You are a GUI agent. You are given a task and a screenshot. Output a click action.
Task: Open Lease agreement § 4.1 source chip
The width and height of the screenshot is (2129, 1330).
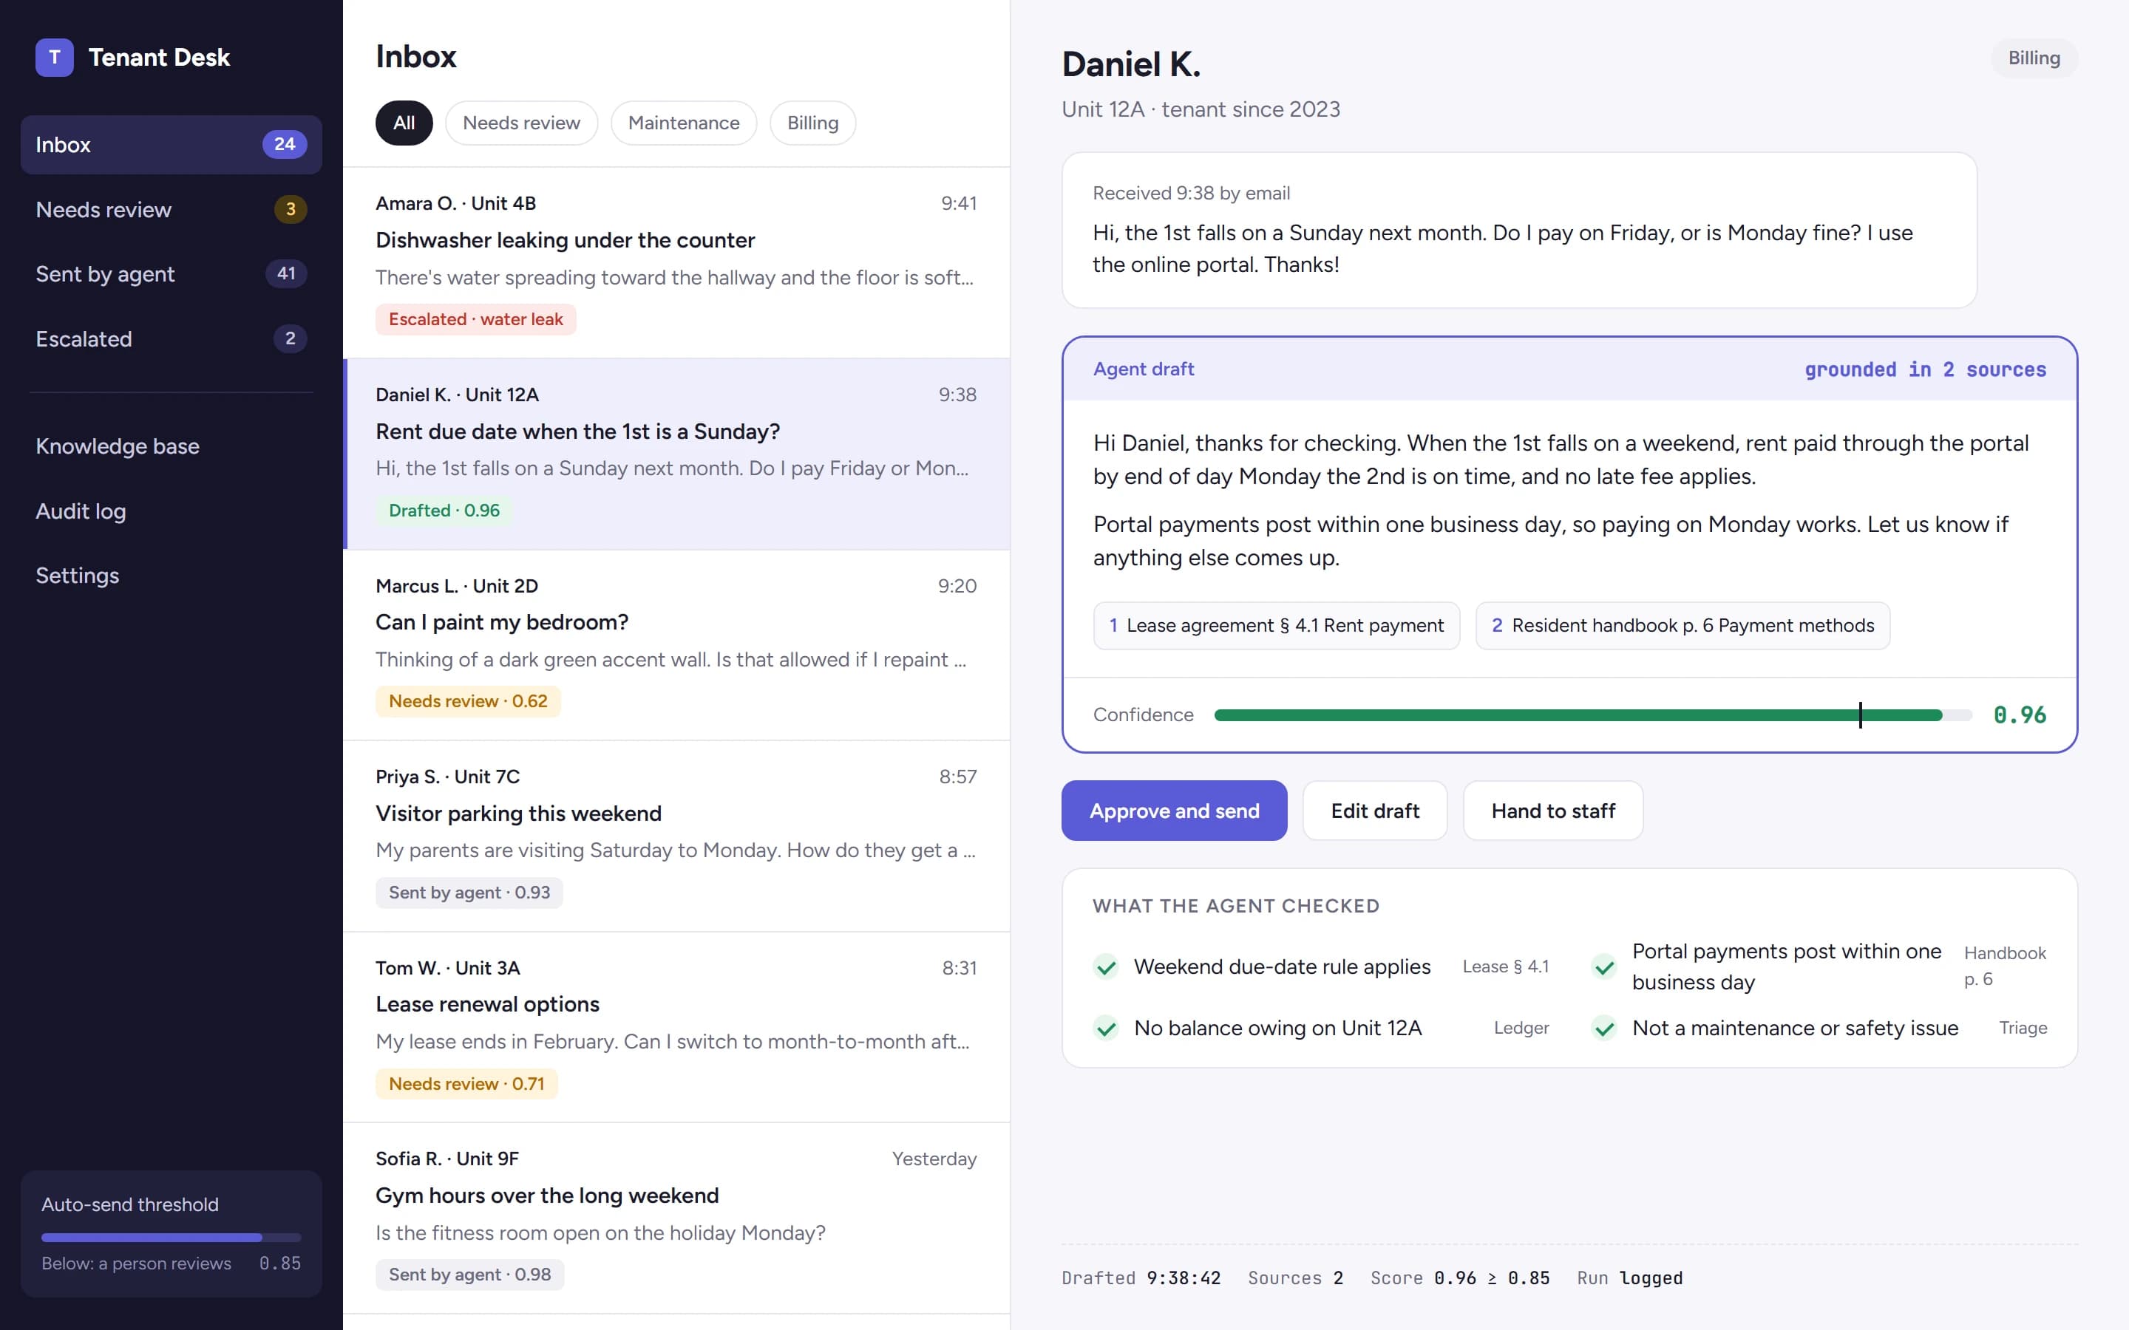pyautogui.click(x=1277, y=625)
